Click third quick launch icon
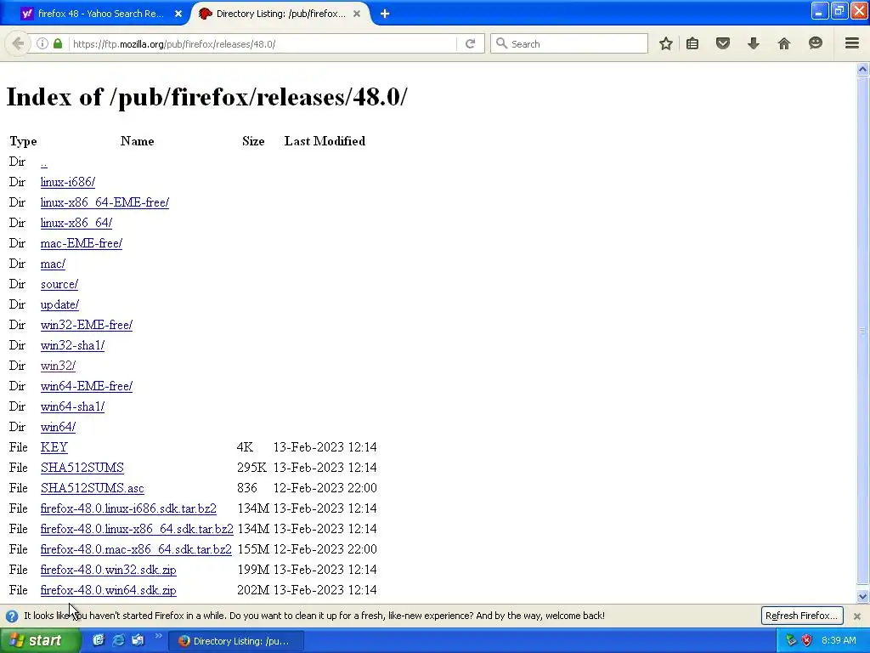Screen dimensions: 870x653 coord(138,640)
